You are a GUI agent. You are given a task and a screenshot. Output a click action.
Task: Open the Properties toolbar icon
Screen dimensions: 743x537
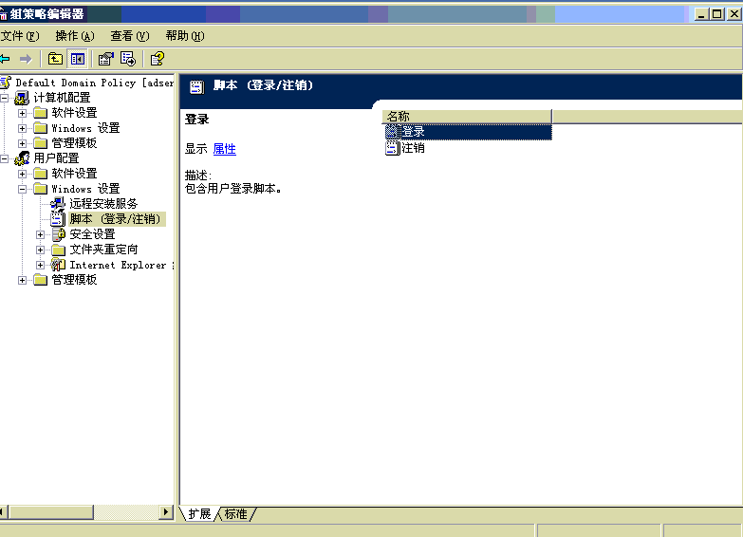105,59
